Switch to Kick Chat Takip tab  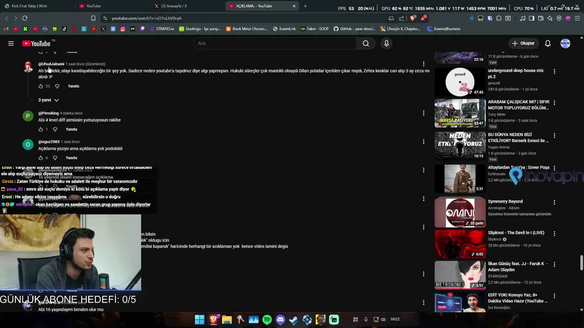click(x=36, y=6)
